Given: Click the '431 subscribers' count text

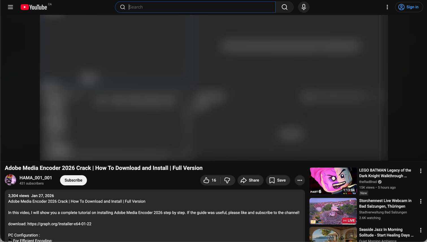Looking at the screenshot, I should coord(32,183).
